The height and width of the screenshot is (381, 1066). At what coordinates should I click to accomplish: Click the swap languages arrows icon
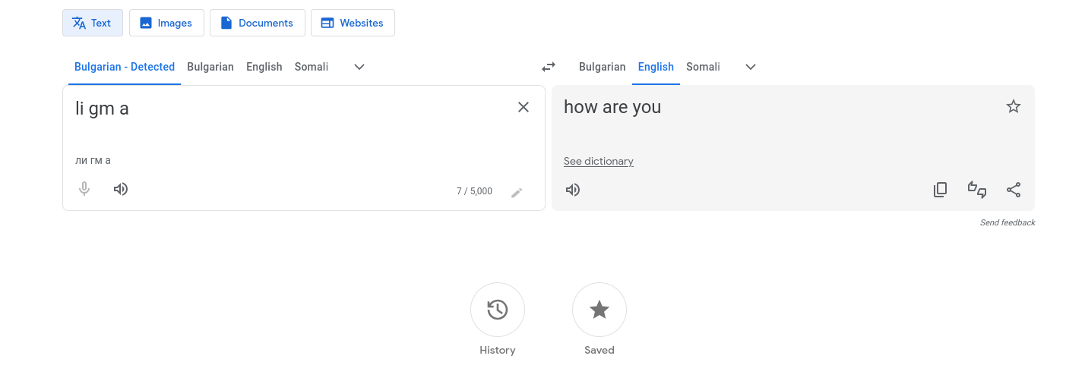click(x=548, y=67)
